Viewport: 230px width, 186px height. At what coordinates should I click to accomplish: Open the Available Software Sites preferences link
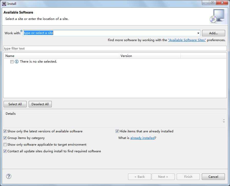187,40
